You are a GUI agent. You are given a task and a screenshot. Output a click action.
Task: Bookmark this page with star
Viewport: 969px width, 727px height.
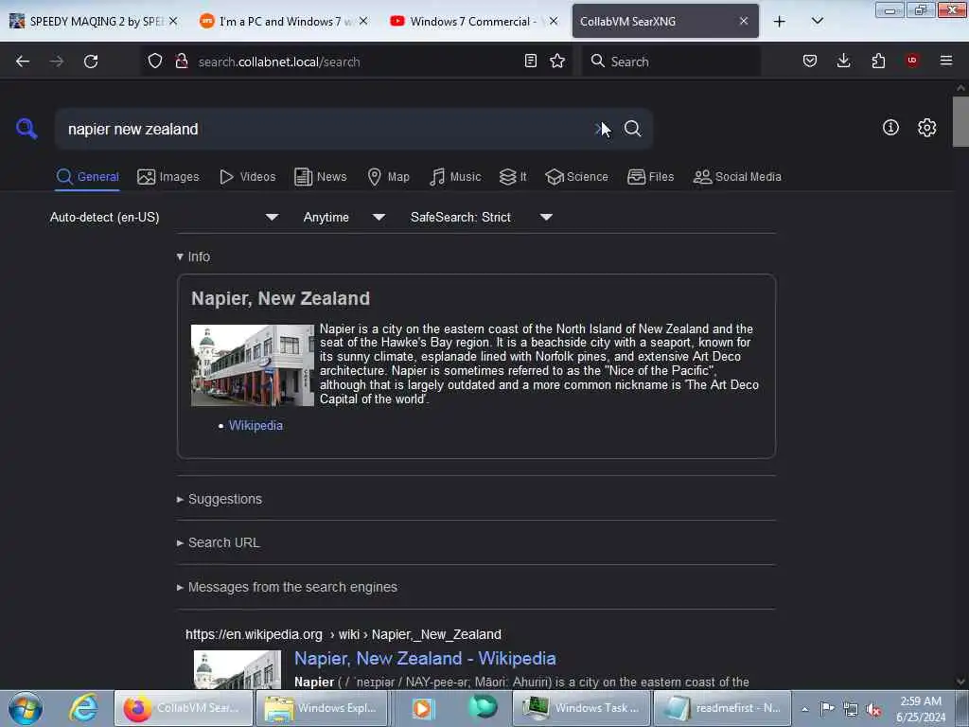click(x=557, y=61)
